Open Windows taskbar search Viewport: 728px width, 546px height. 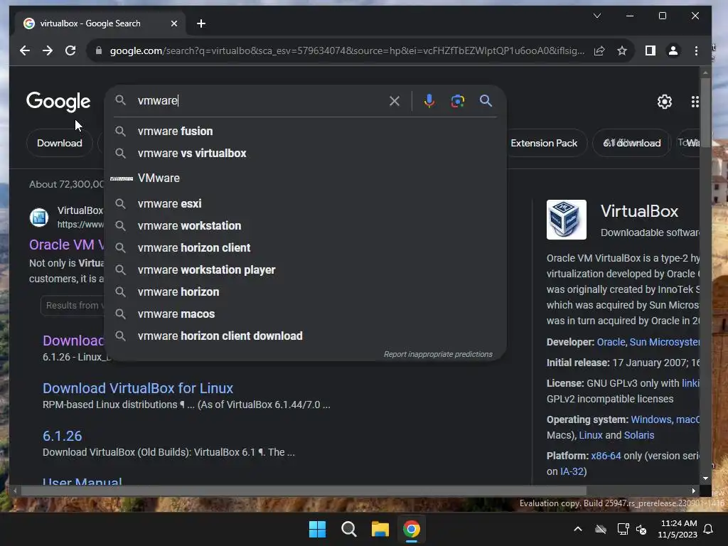[348, 529]
